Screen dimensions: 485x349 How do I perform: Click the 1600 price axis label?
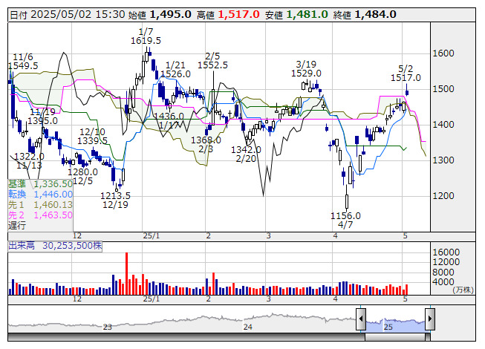[443, 53]
